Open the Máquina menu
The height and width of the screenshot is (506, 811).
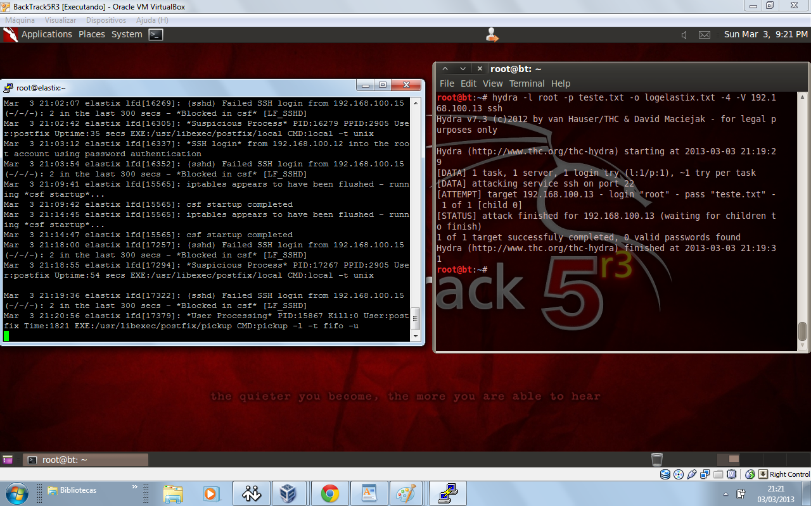coord(20,20)
